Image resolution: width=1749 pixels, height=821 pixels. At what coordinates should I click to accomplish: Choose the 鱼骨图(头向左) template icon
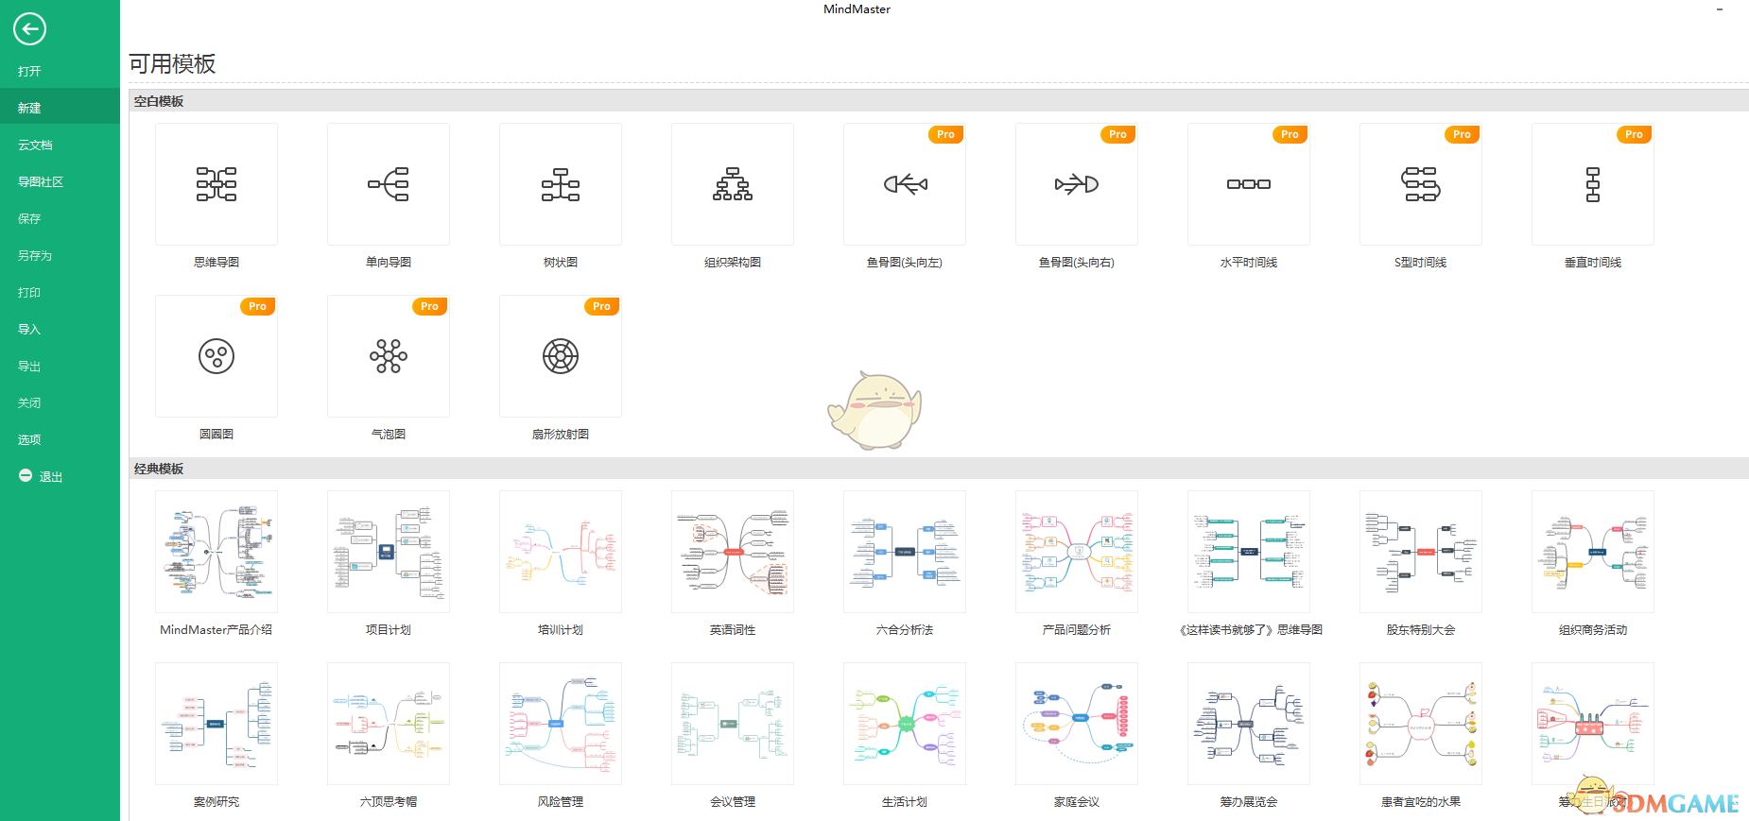tap(905, 184)
